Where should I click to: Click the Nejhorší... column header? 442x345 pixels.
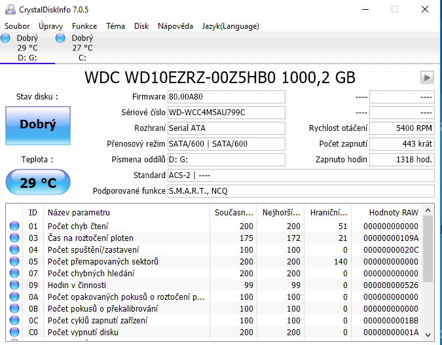click(x=281, y=212)
